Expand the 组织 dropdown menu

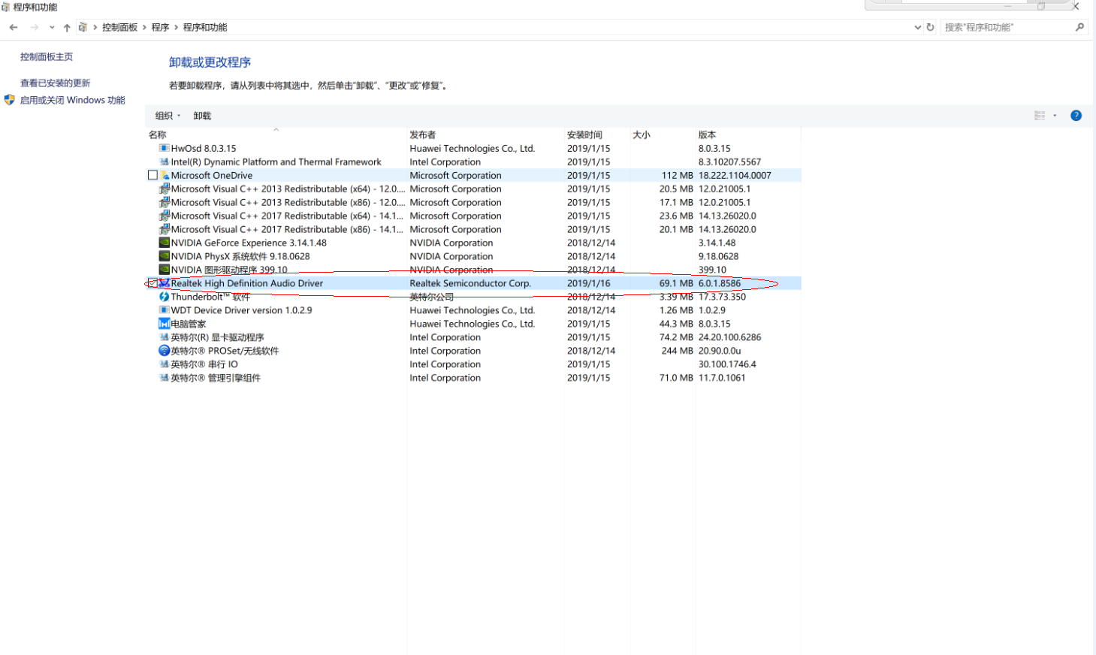[168, 116]
